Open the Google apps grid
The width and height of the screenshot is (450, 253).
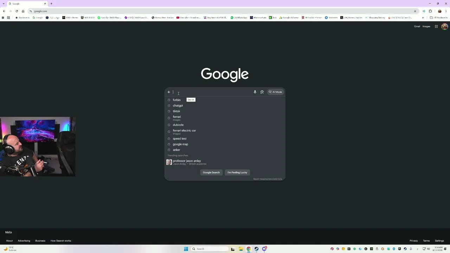(x=436, y=26)
